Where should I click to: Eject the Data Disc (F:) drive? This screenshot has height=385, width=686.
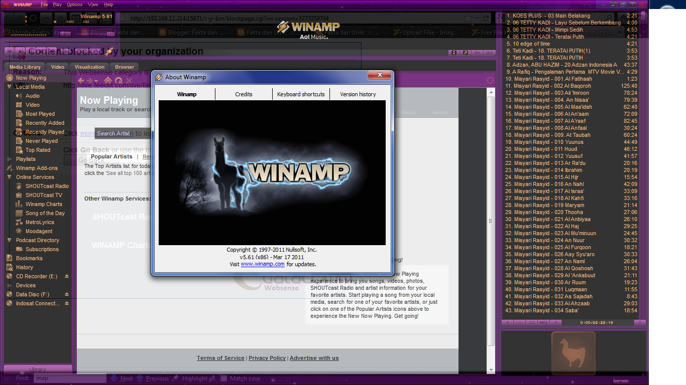click(x=67, y=294)
